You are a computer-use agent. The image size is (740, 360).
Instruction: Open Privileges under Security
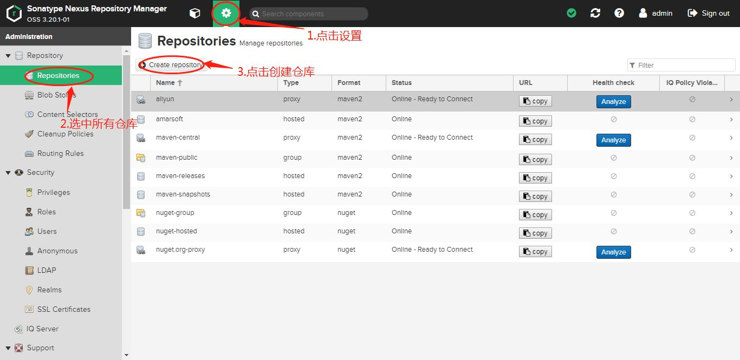click(61, 192)
